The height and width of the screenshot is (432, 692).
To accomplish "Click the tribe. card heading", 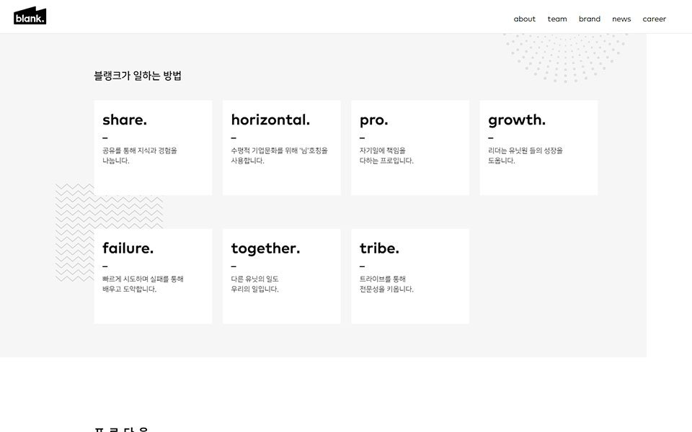I will 379,248.
